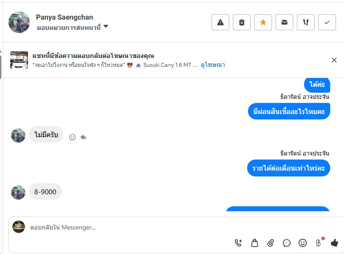Click the double exclamation priority icon
344x254 pixels.
tap(306, 22)
